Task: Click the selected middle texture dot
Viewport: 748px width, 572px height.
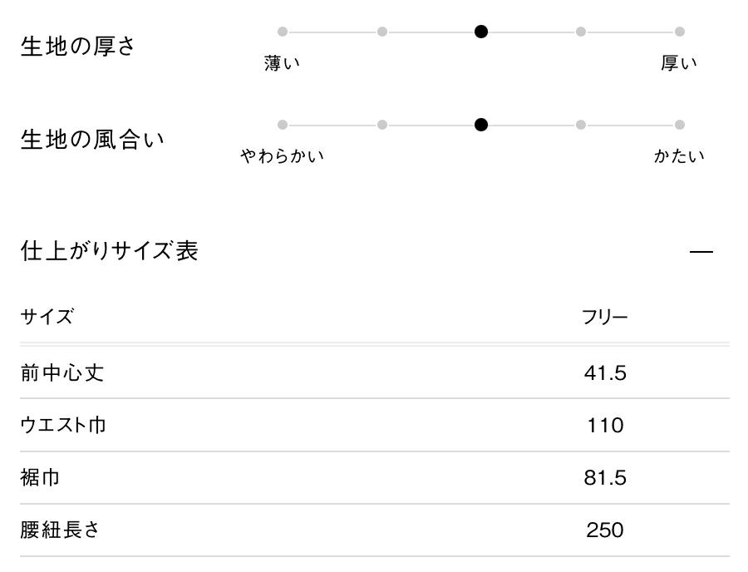Action: [x=481, y=125]
